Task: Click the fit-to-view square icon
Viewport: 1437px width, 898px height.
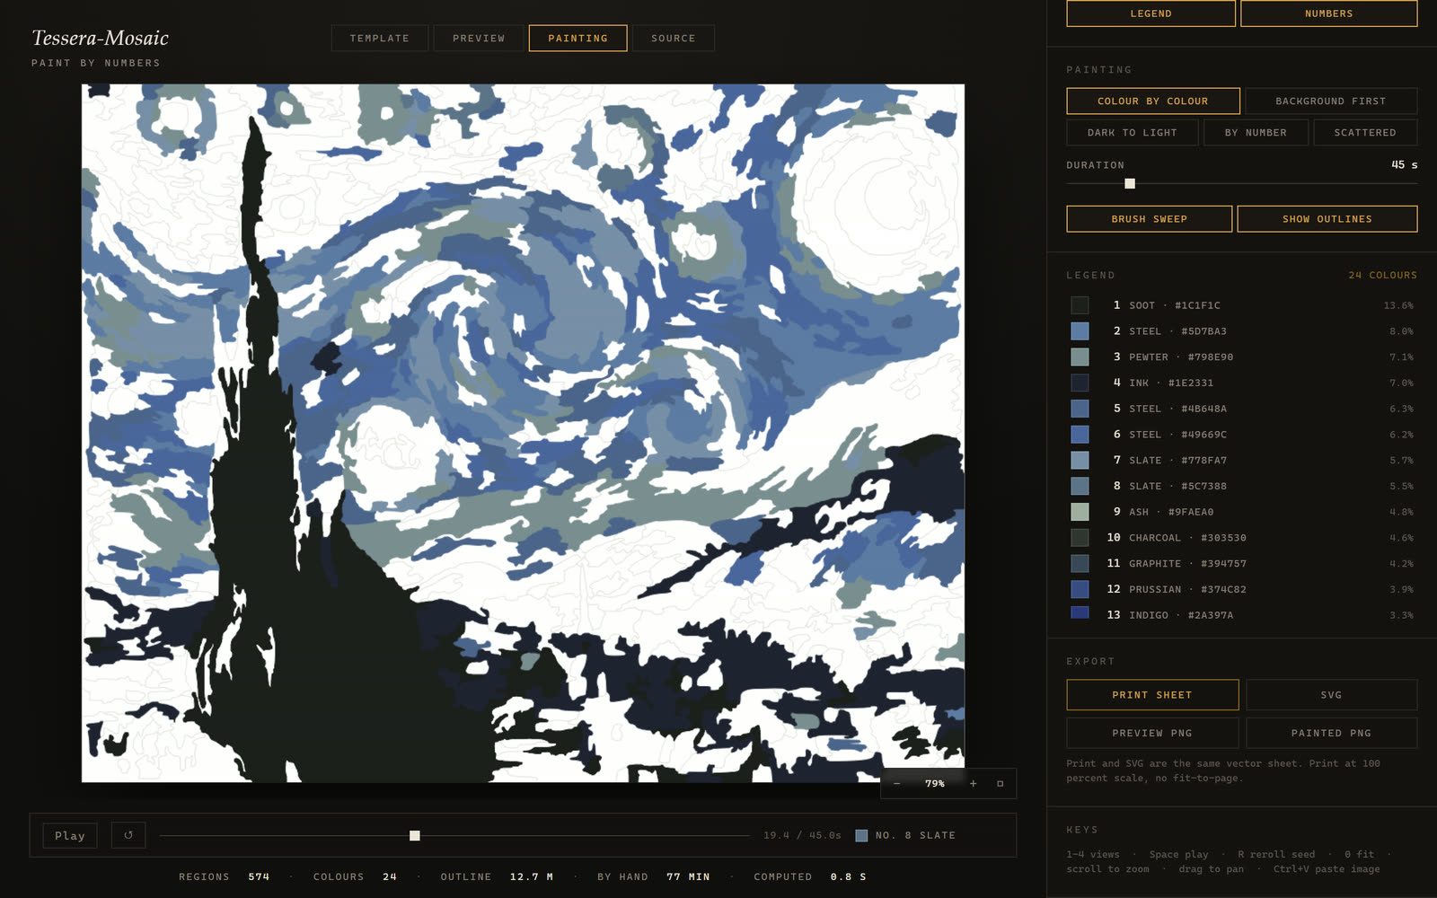Action: point(1000,784)
